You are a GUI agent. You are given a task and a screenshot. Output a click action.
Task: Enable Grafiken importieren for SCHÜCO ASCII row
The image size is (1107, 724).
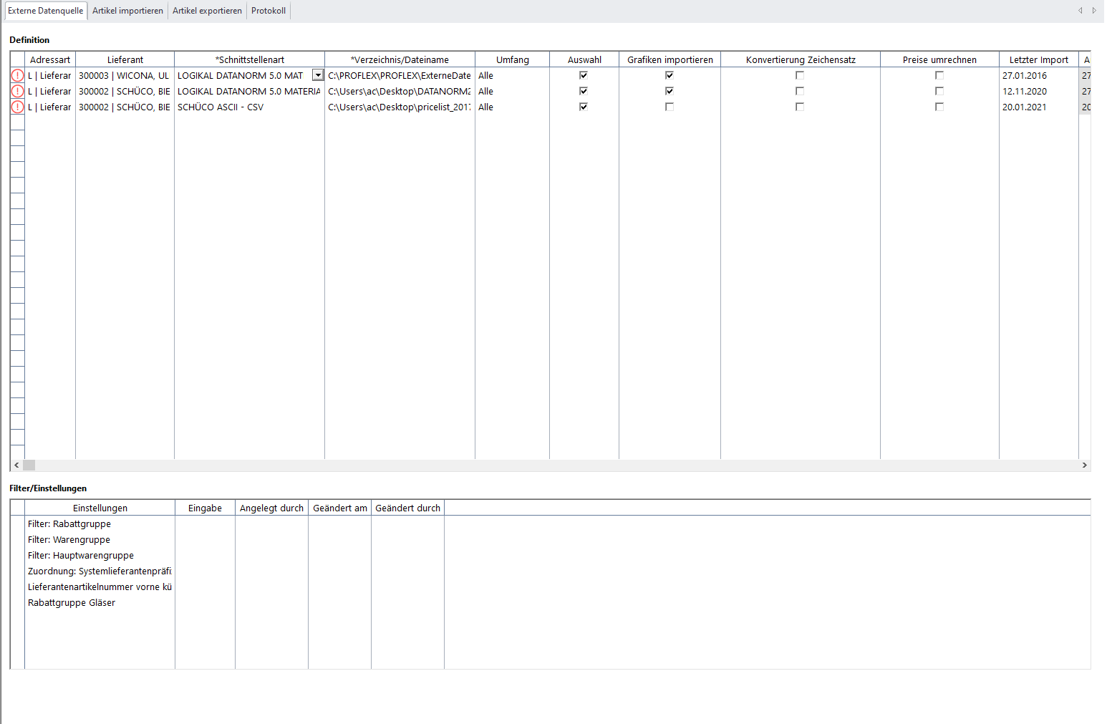click(669, 107)
